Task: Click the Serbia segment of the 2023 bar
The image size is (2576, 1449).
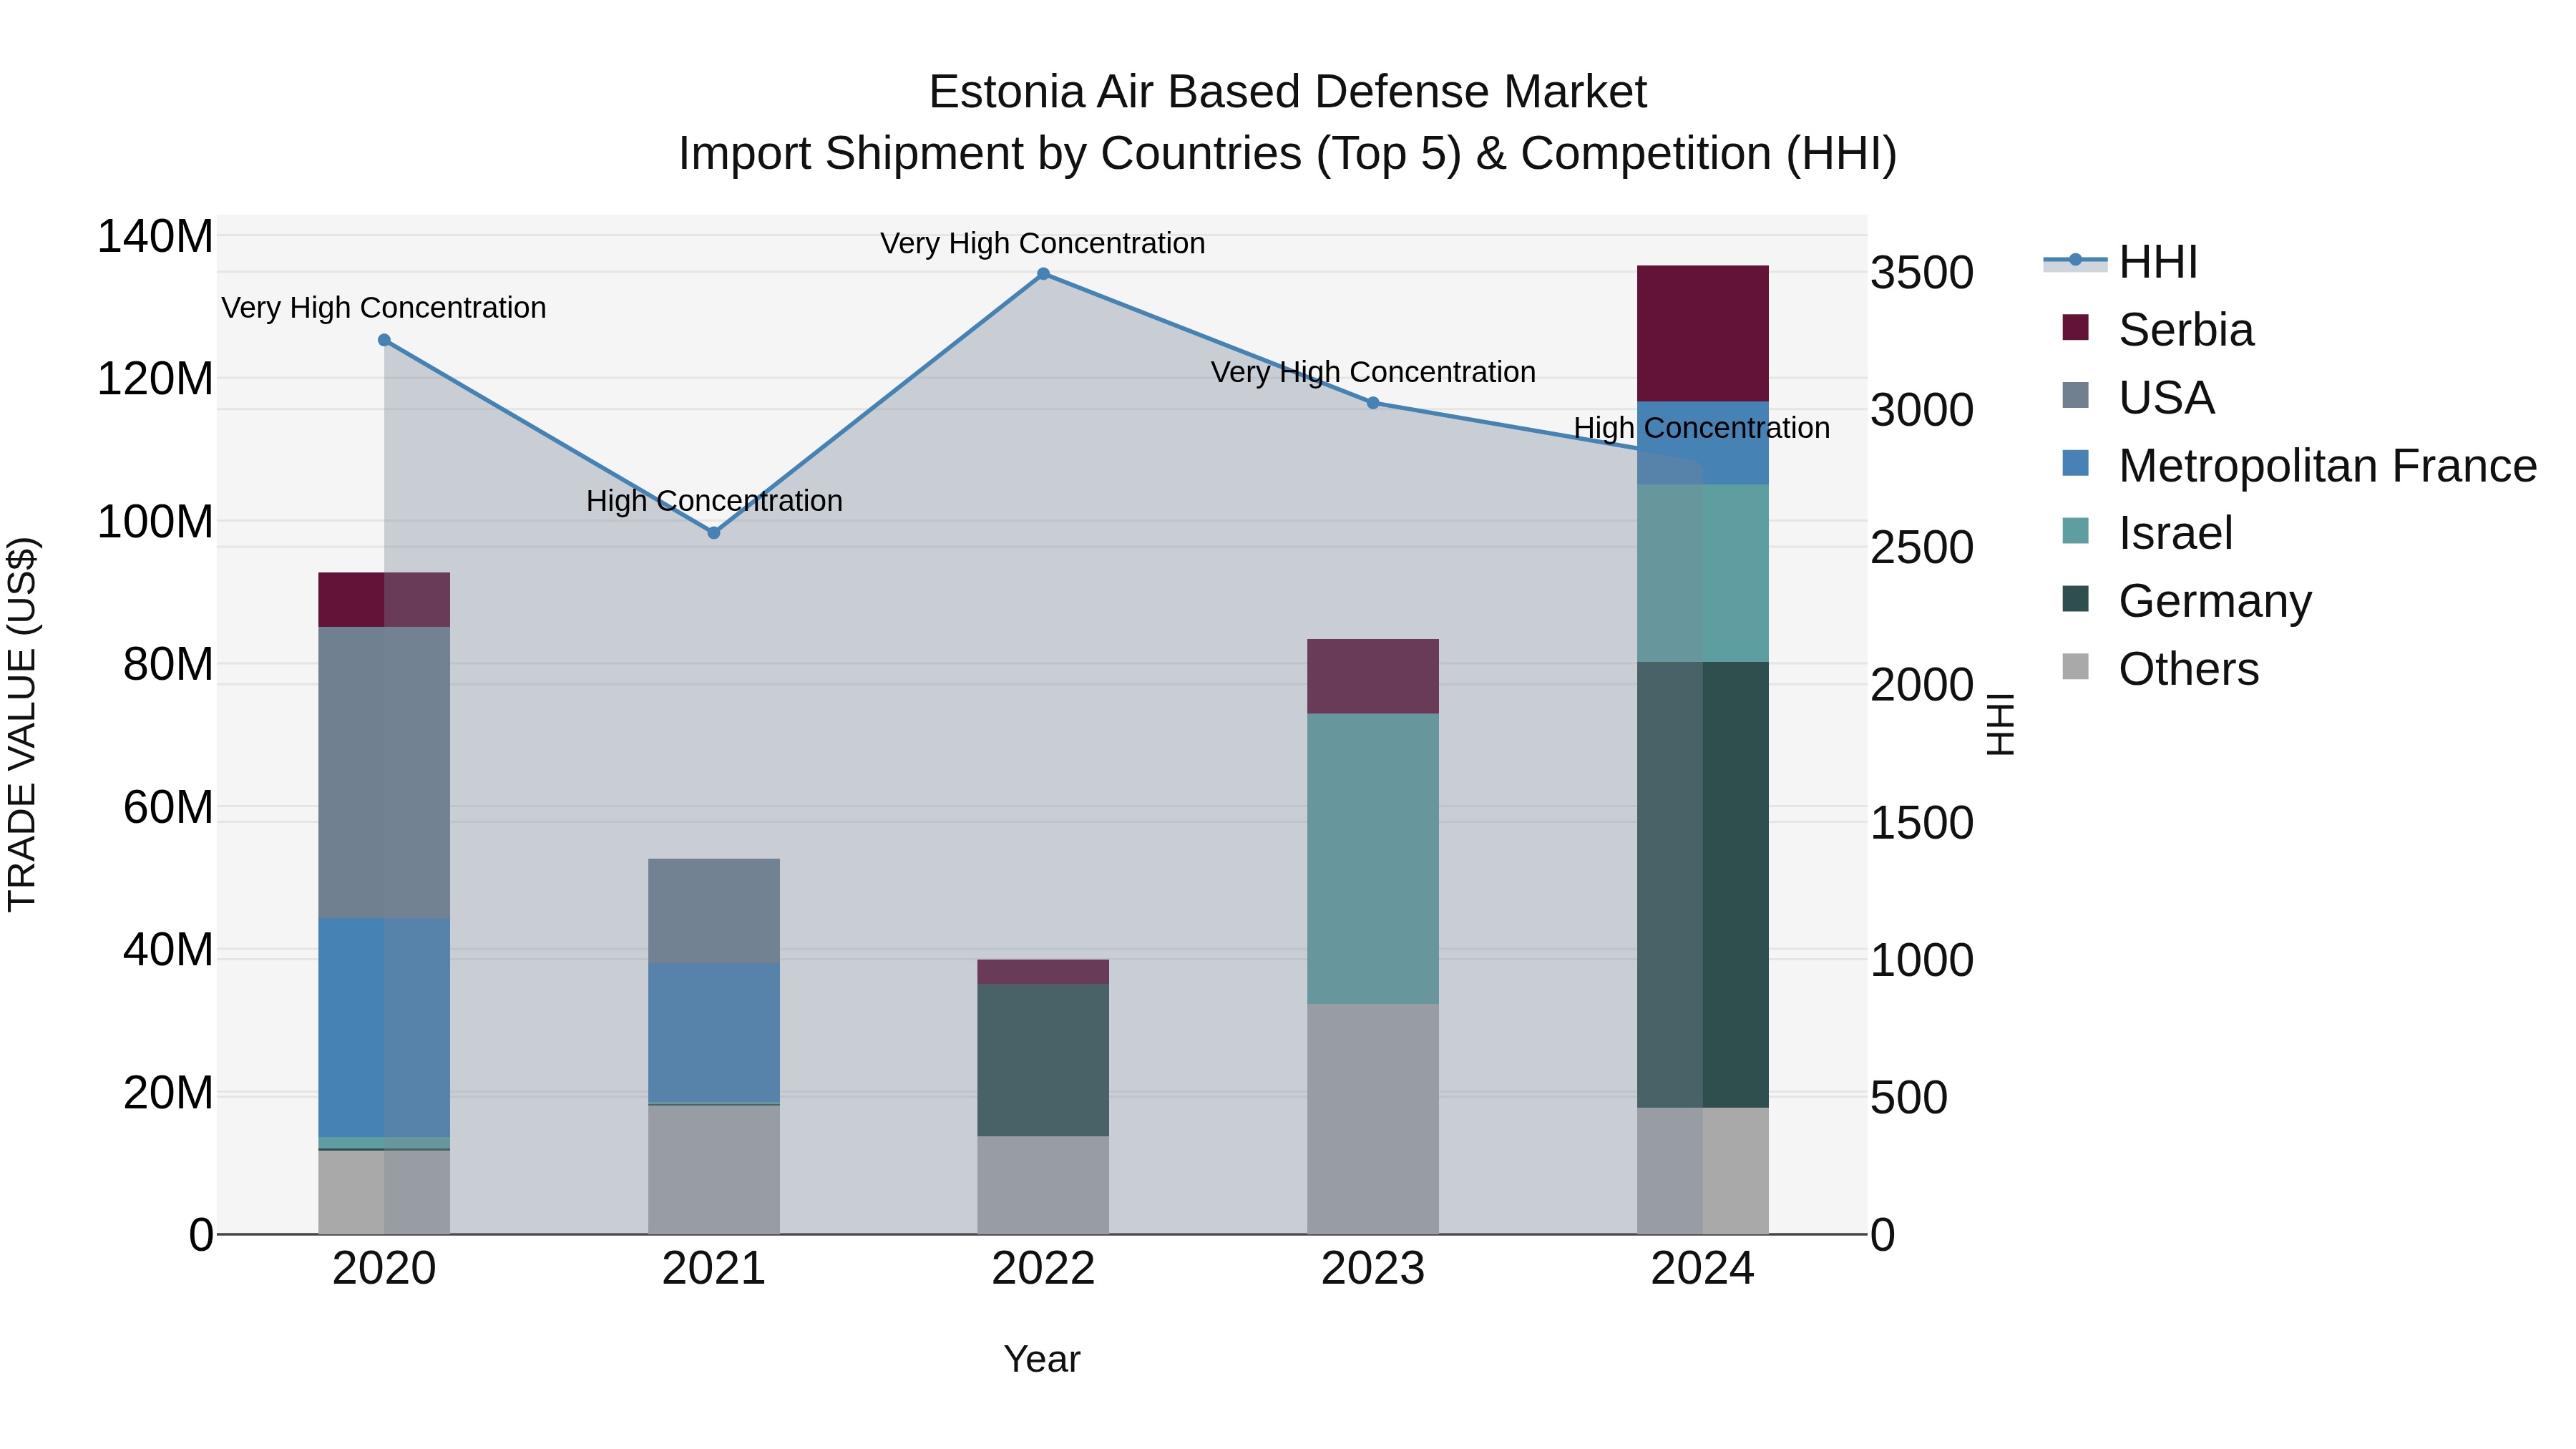Action: pos(1373,676)
